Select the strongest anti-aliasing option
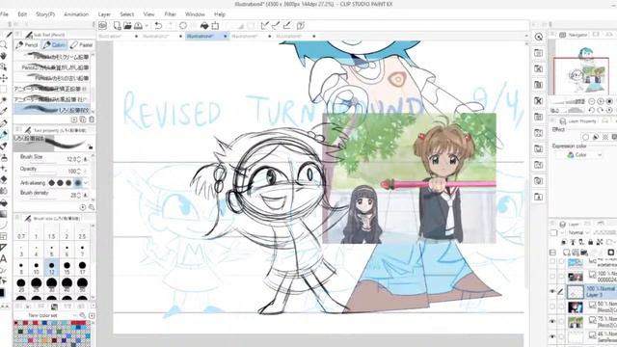617x347 pixels. point(77,182)
